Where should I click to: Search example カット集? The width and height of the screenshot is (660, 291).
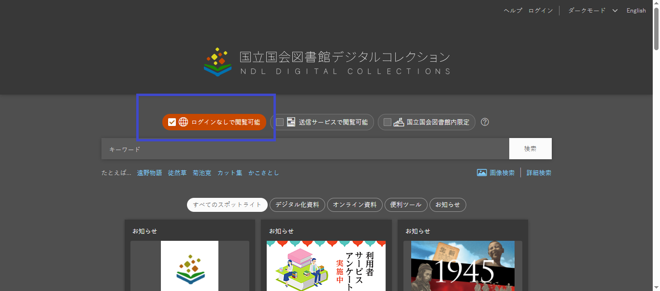click(x=230, y=173)
